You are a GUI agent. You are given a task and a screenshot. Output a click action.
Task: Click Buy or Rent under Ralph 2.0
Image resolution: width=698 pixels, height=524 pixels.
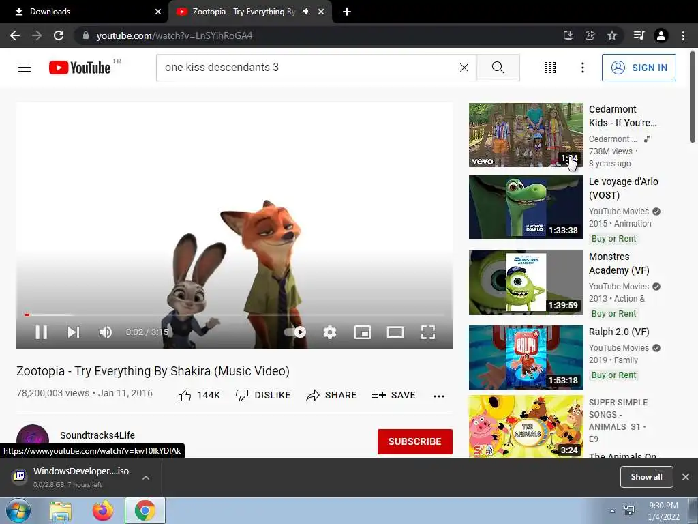pyautogui.click(x=614, y=375)
